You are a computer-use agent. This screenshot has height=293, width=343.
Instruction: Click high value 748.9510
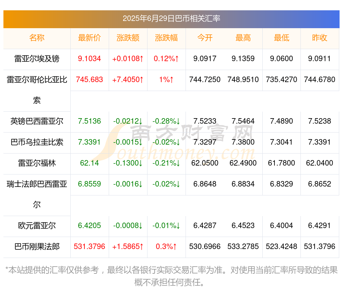point(243,79)
